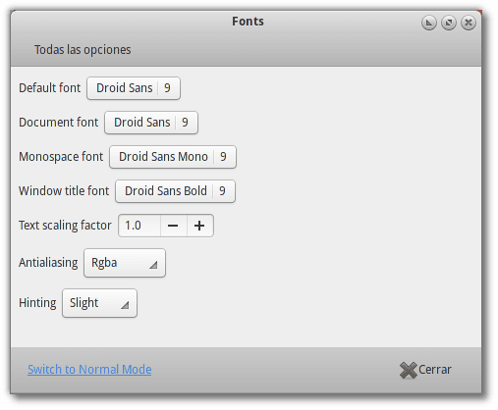Open the Default font Droid Sans chooser

coord(134,88)
